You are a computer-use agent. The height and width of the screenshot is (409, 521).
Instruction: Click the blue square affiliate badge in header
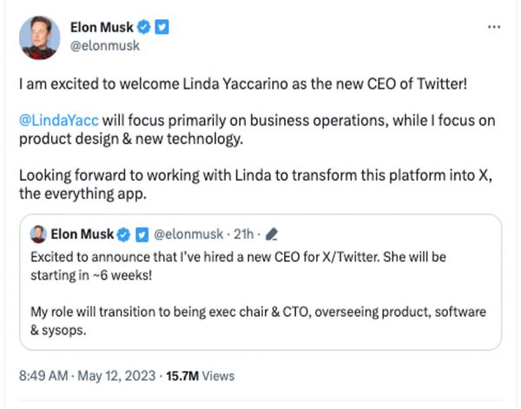pyautogui.click(x=162, y=29)
